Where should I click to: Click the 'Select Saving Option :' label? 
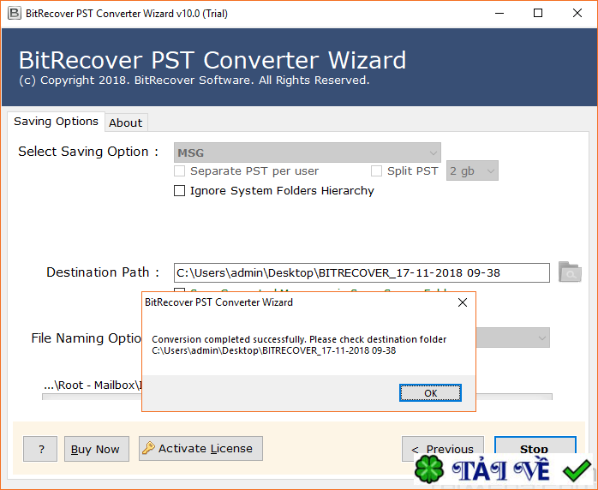(88, 152)
